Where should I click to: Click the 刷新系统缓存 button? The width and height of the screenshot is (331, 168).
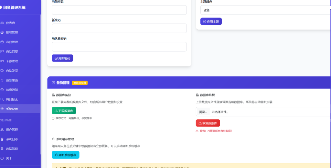65,155
